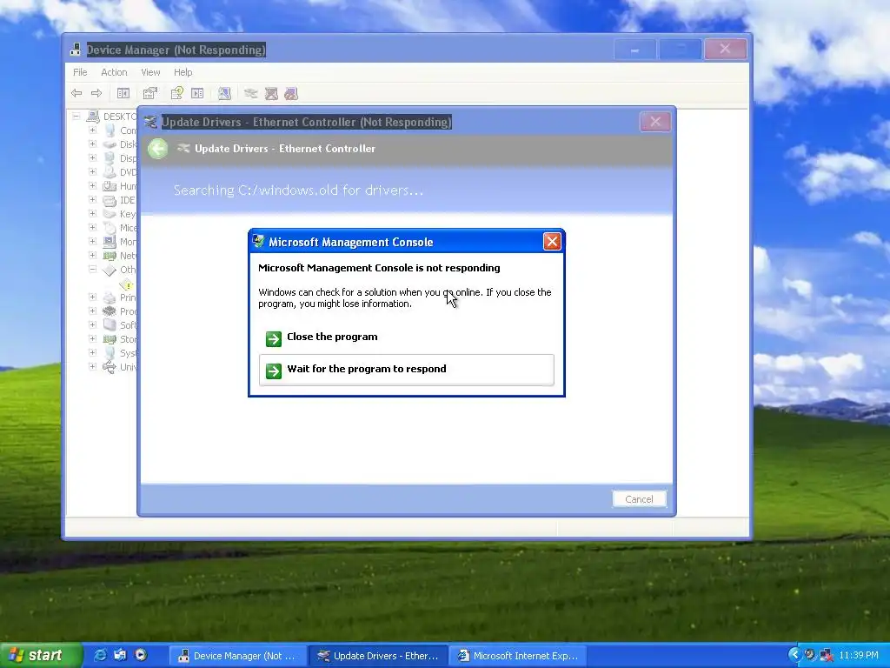Click the Device Manager (Not Responding) title text
890x668 pixels.
pyautogui.click(x=176, y=50)
